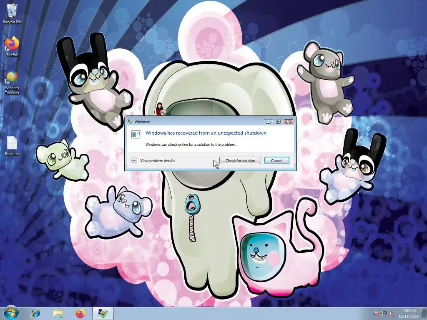Minimize the Windows recovery dialog
This screenshot has width=427, height=320.
coord(269,122)
